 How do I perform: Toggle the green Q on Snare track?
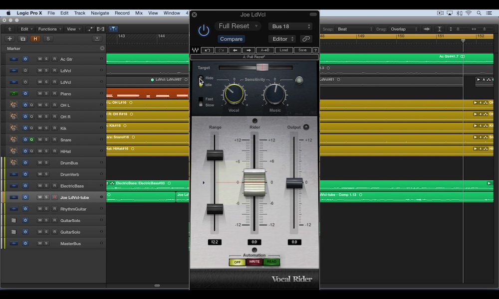[31, 140]
